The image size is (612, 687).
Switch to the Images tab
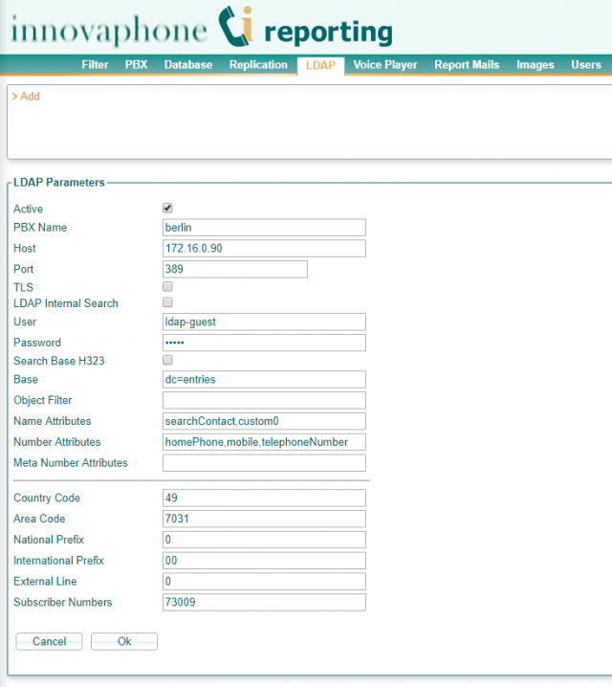point(535,65)
